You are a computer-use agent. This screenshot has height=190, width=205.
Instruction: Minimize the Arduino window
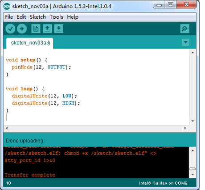click(159, 4)
